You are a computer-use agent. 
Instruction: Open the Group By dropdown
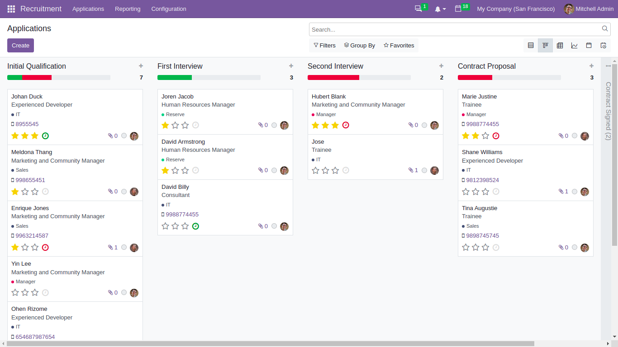pyautogui.click(x=359, y=45)
